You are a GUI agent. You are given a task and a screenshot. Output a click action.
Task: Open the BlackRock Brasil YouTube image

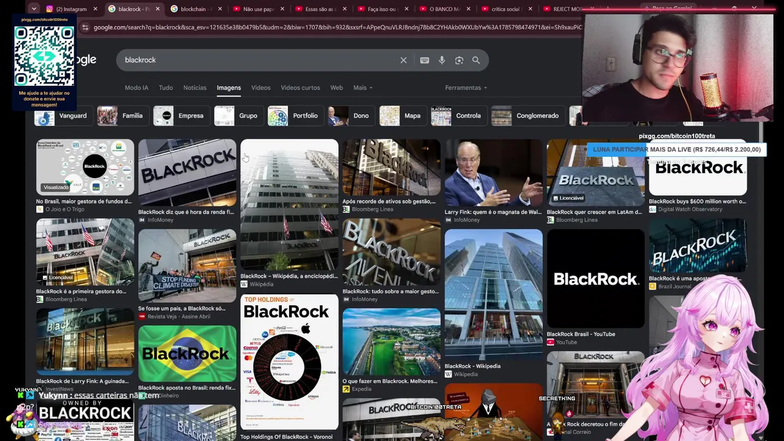click(x=595, y=279)
